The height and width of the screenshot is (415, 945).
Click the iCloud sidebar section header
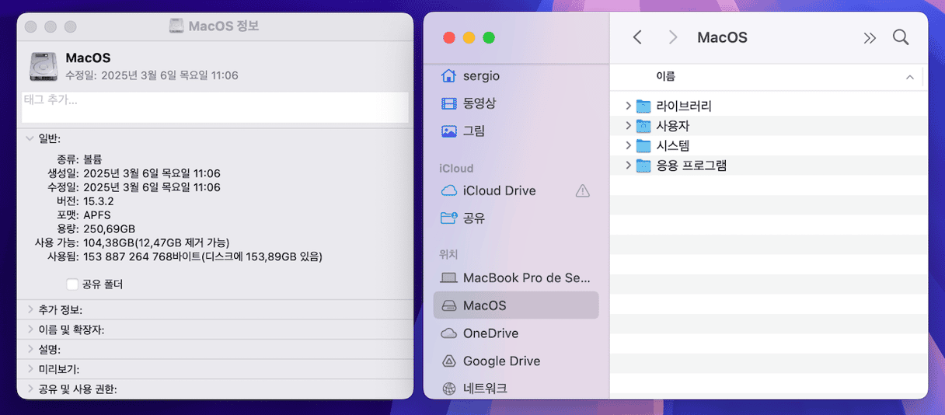[x=456, y=168]
